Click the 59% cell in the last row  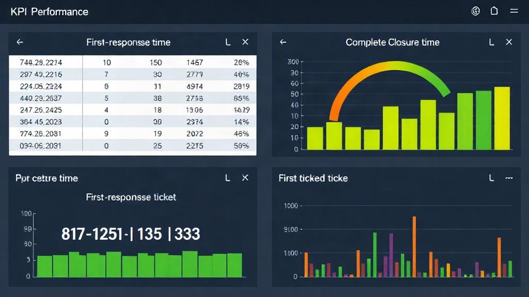[x=242, y=146]
